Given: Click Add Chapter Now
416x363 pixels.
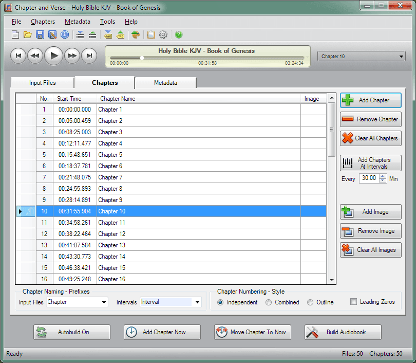Looking at the screenshot, I should [162, 332].
